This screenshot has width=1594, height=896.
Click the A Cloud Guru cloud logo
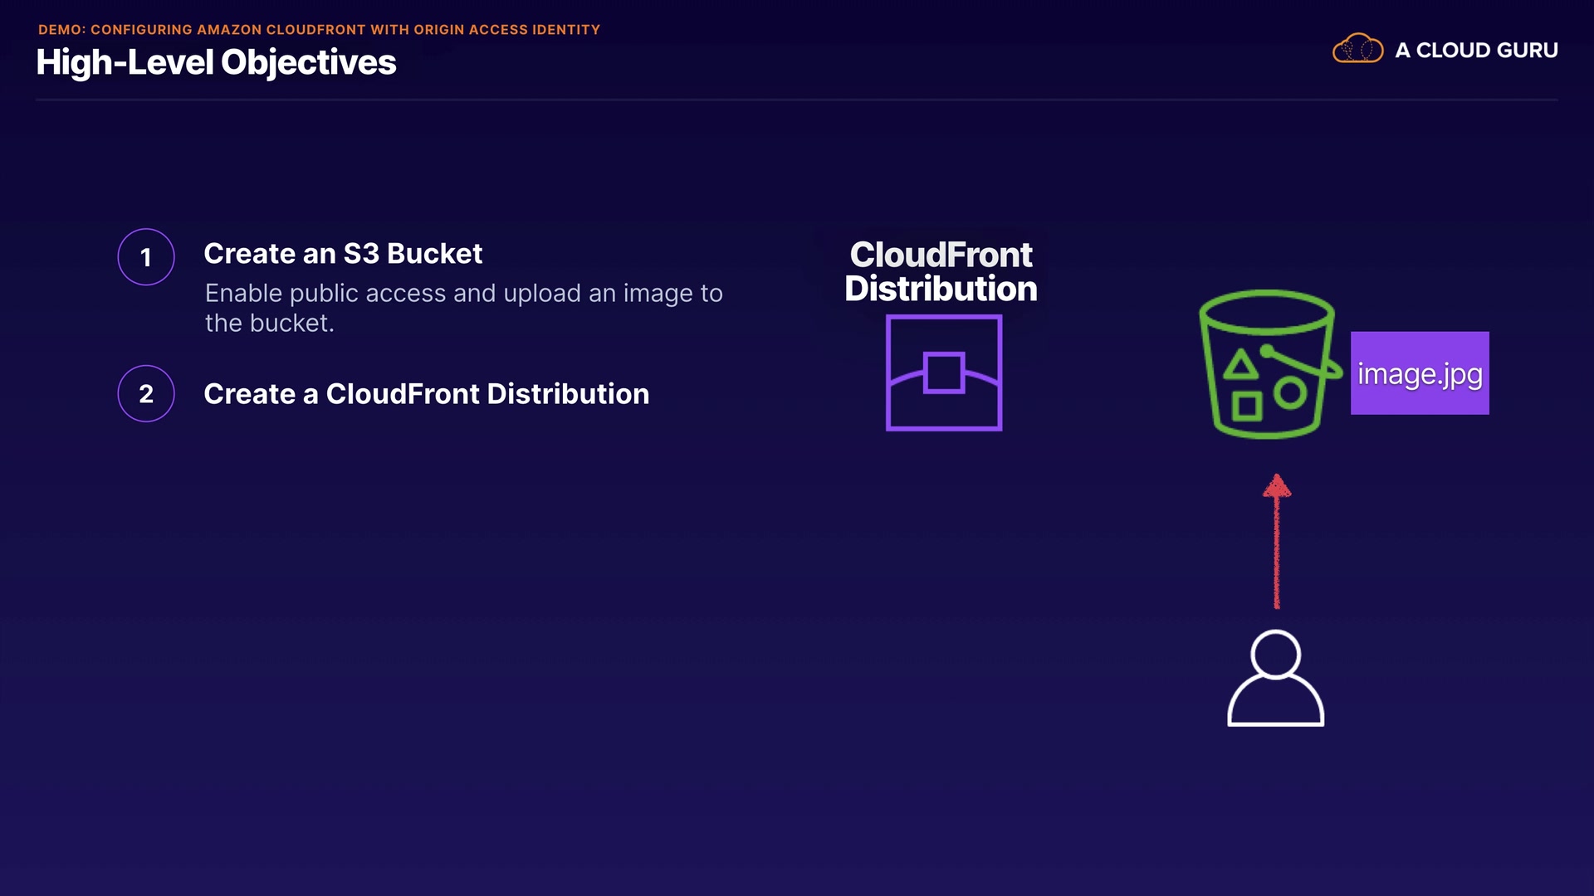(1357, 50)
